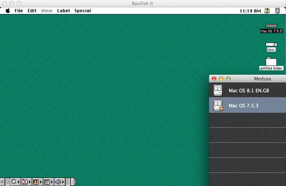Click the Unix volume label
The height and width of the screenshot is (186, 286).
pos(271,50)
